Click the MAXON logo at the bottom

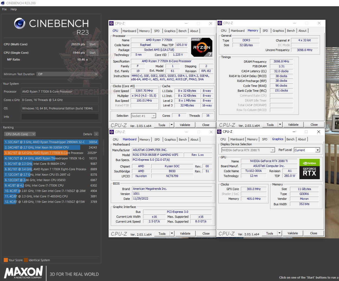[x=23, y=272]
